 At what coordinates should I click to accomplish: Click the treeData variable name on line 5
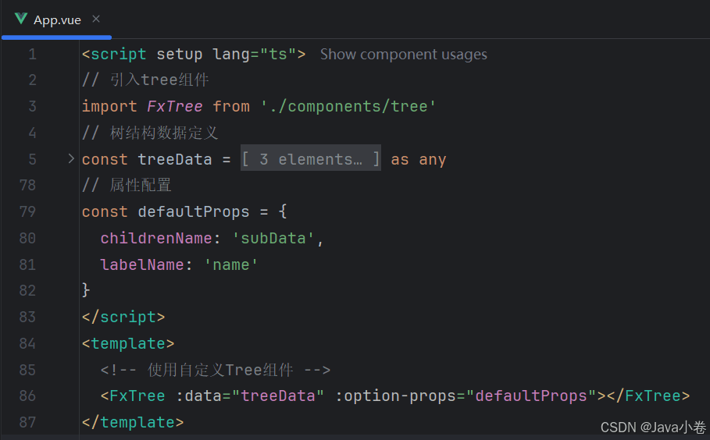(175, 159)
